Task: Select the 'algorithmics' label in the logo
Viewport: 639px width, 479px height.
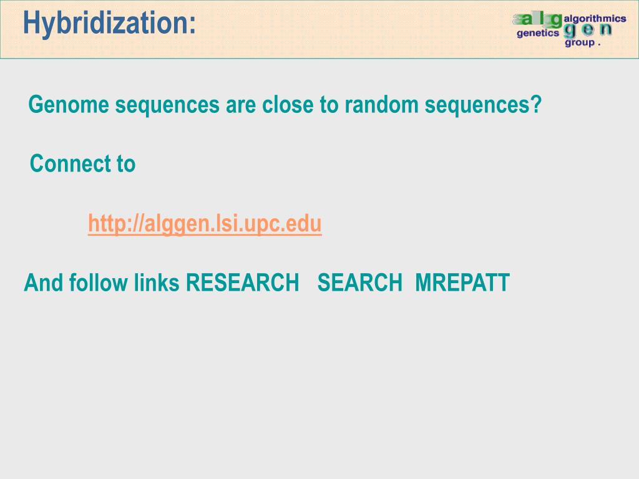Action: (x=595, y=18)
